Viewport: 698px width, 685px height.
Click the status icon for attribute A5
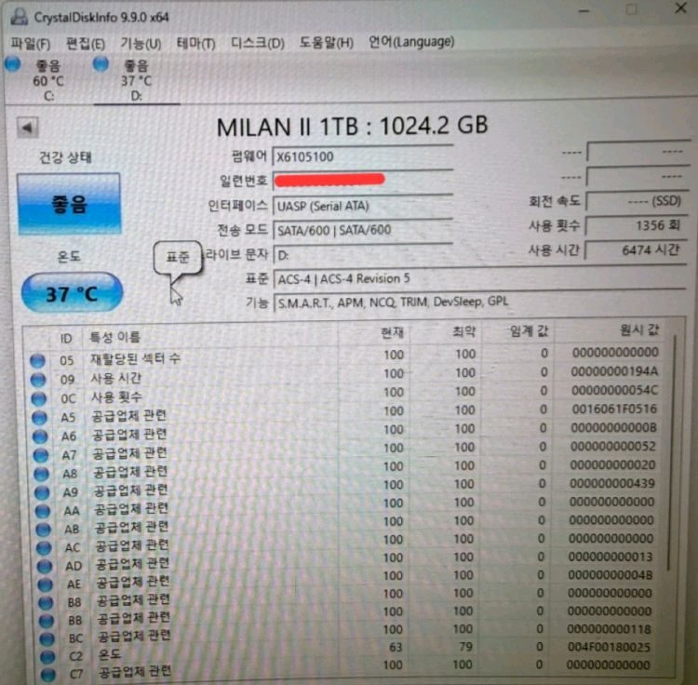[40, 418]
